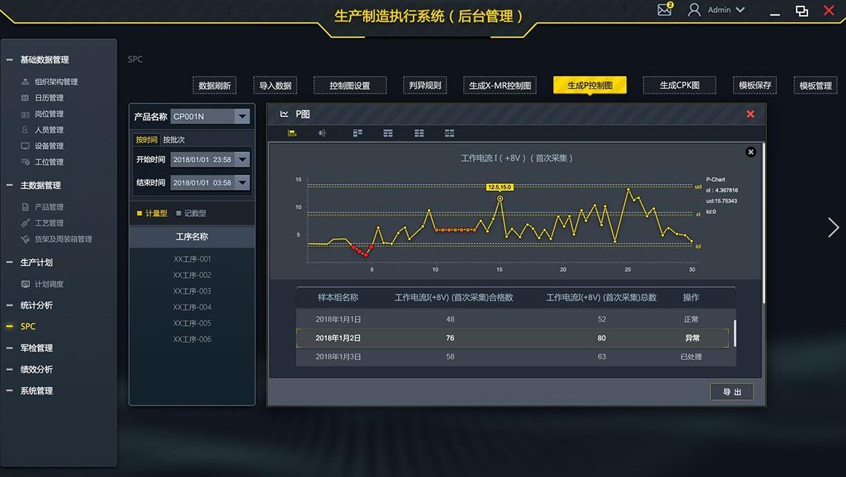Screen dimensions: 846x477
Task: Select the 计量型 option
Action: pos(151,213)
